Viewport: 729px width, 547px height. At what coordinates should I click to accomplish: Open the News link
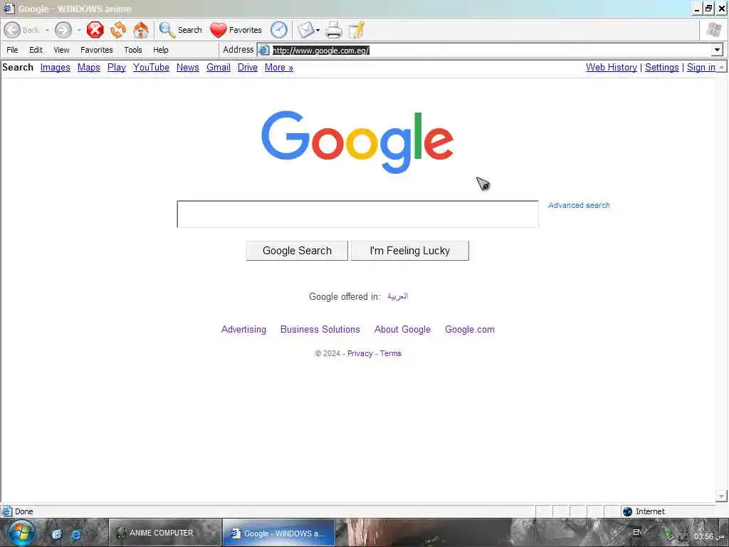(188, 68)
